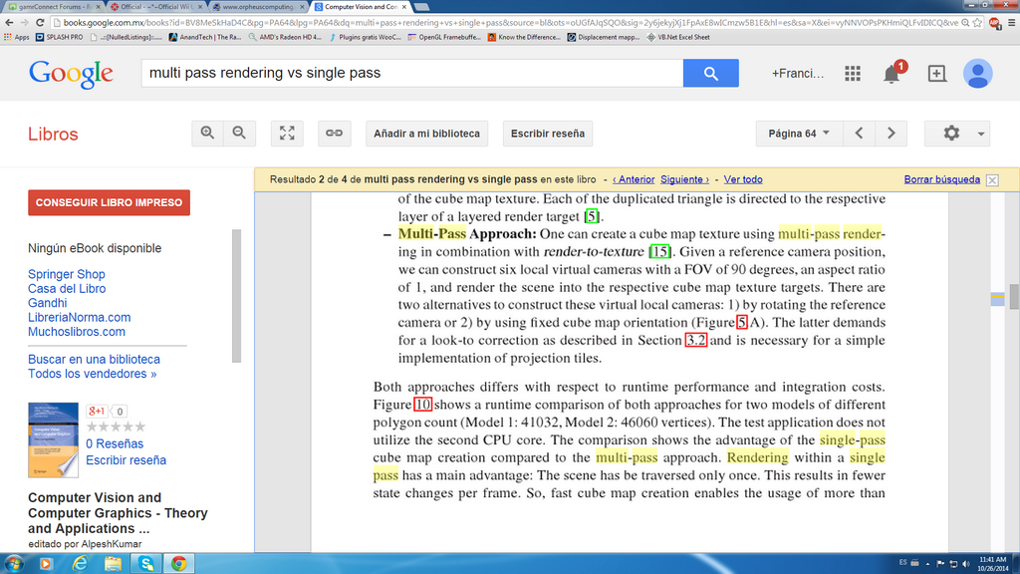Open the Página 64 dropdown
Screen dimensions: 1020x574
[799, 134]
